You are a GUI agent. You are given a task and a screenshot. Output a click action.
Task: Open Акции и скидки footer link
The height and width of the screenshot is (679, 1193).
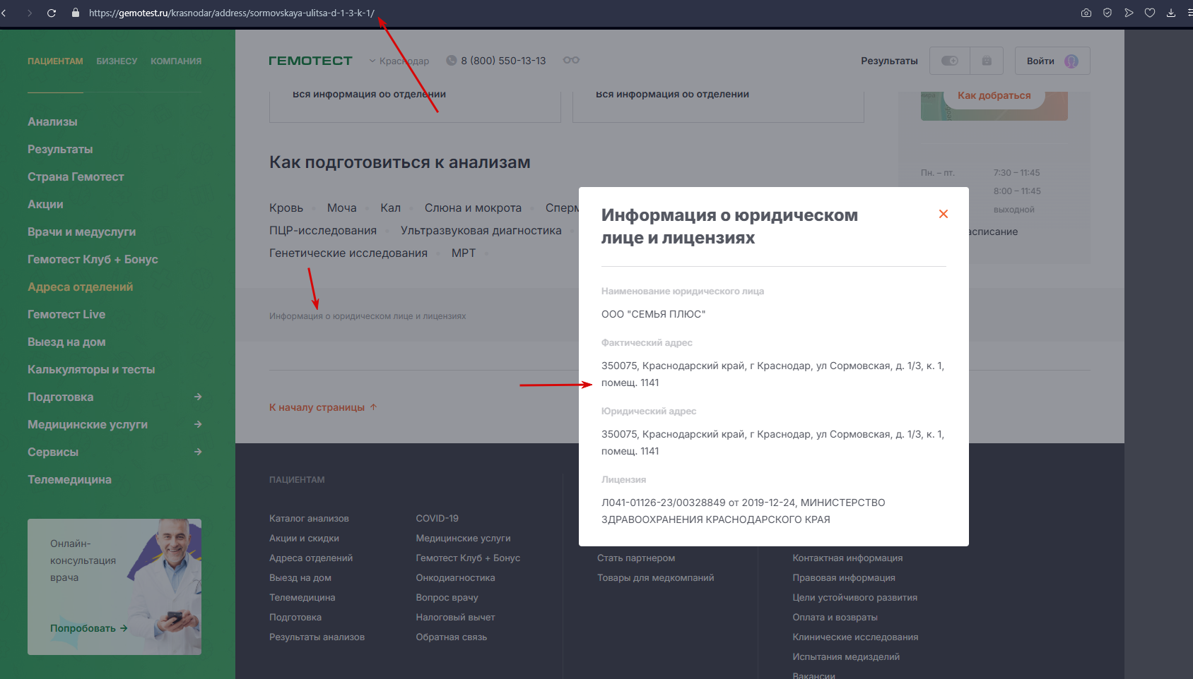click(304, 538)
